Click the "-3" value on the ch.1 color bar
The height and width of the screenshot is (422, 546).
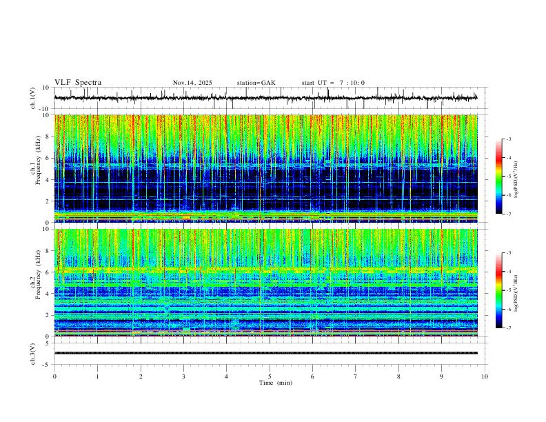click(x=508, y=139)
